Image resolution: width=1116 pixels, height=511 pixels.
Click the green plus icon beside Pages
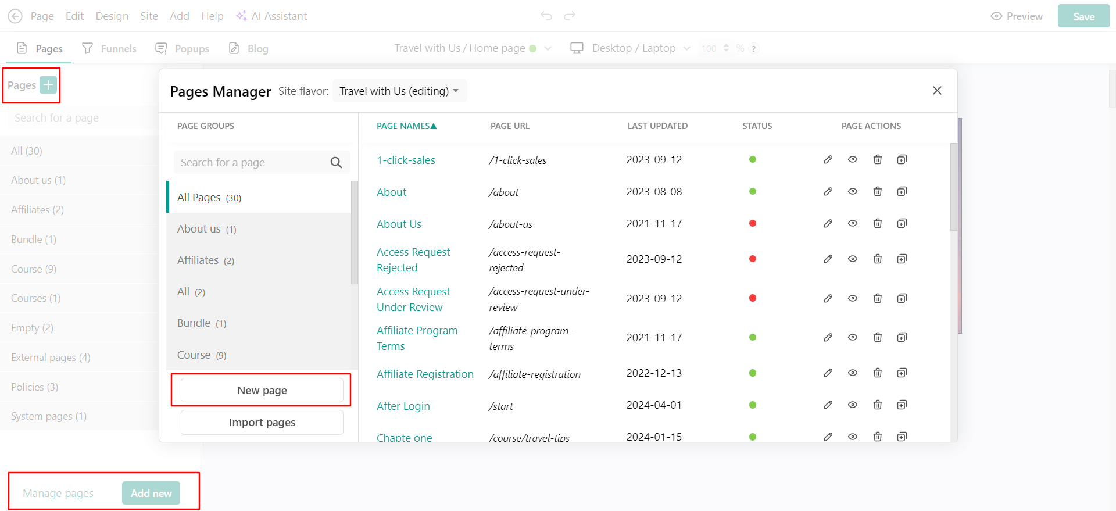point(48,85)
